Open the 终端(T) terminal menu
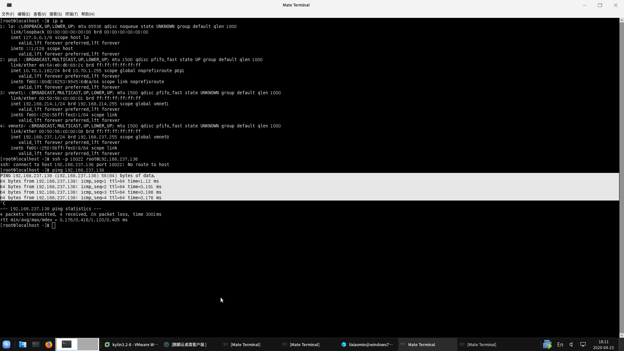The height and width of the screenshot is (351, 624). coord(71,14)
